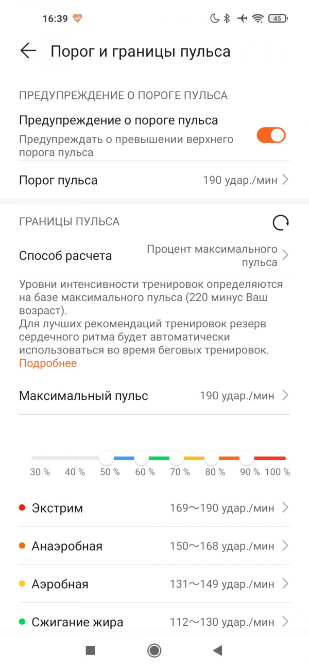This screenshot has height=669, width=309.
Task: Open Способ расчета calculation method options
Action: (x=154, y=255)
